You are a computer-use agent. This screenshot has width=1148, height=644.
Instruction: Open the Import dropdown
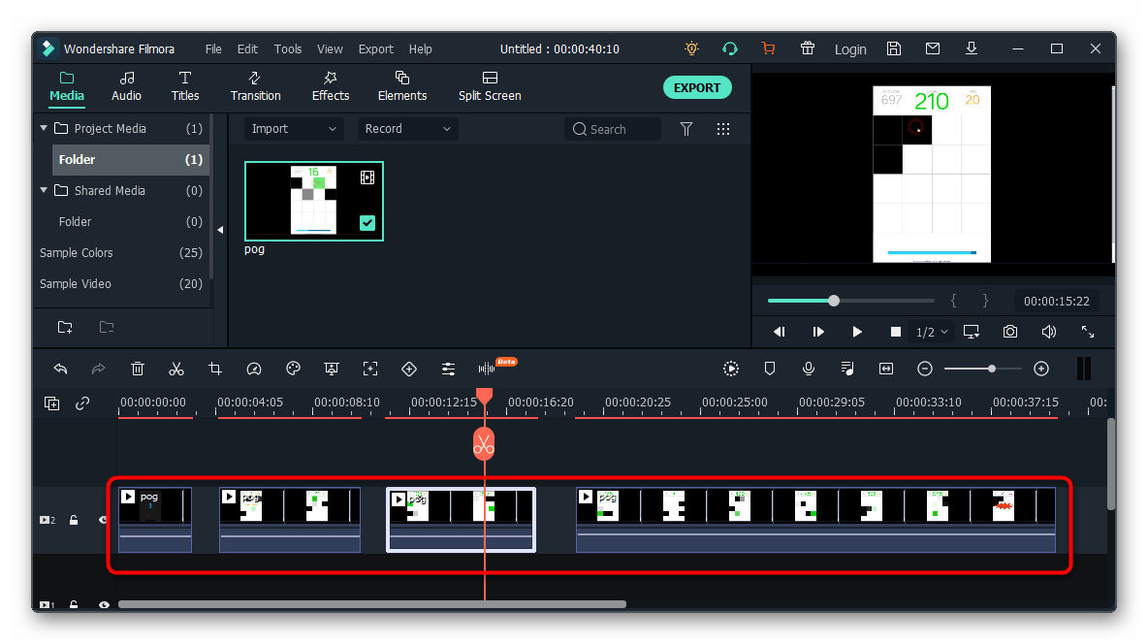(x=293, y=129)
